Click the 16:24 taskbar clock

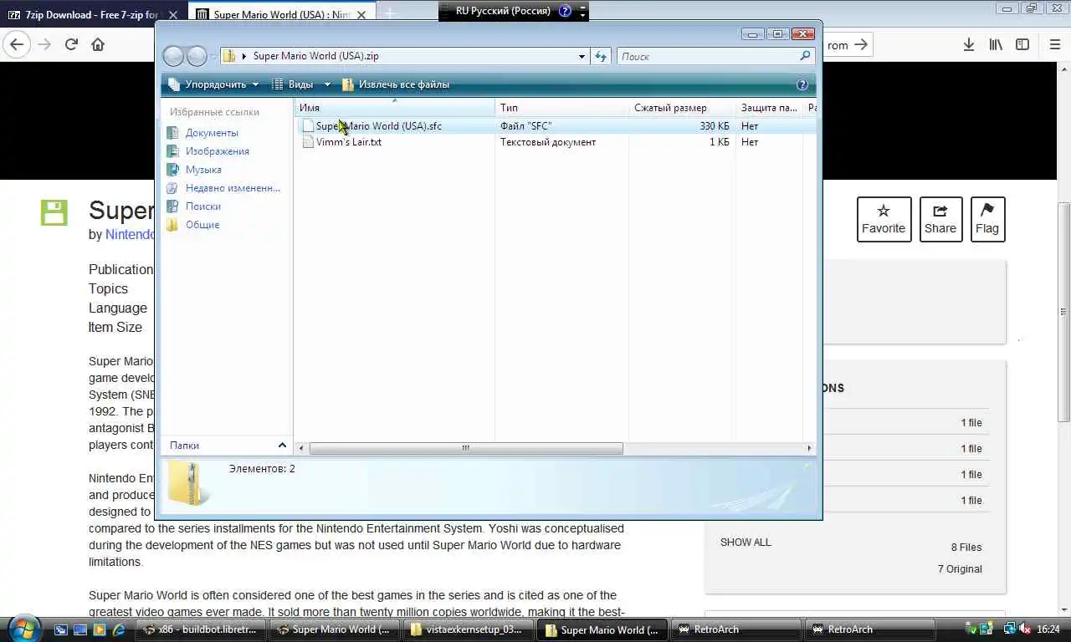tap(1048, 629)
